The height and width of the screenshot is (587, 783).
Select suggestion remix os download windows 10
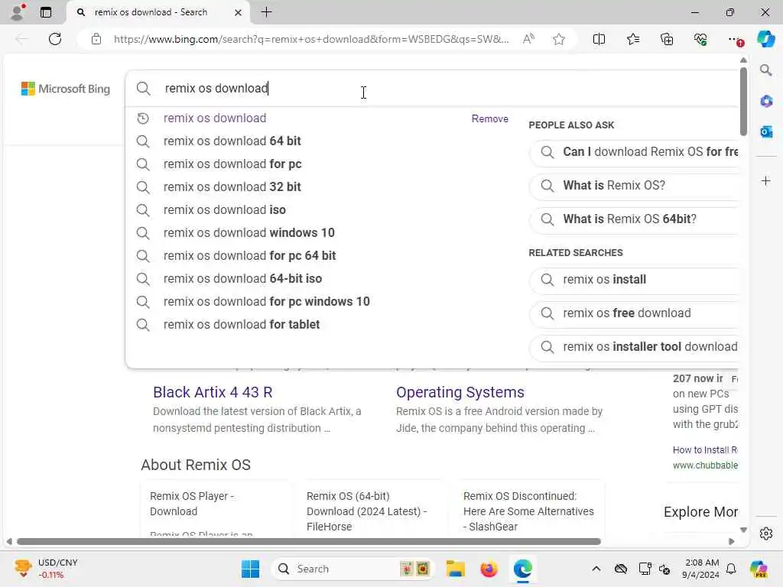[249, 233]
